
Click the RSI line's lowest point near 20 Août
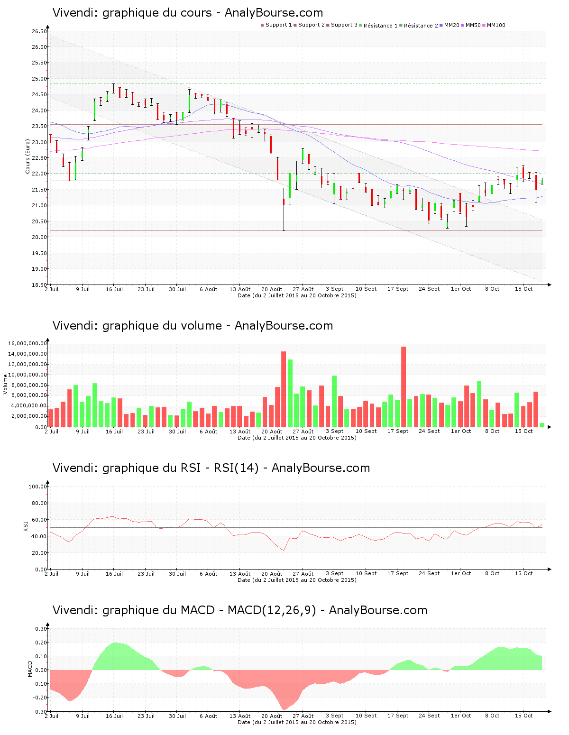[x=284, y=550]
